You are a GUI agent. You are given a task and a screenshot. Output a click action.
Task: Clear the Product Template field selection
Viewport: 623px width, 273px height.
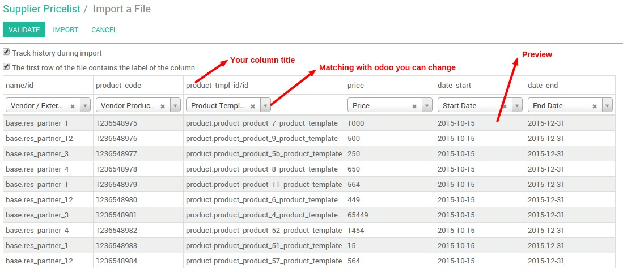253,106
